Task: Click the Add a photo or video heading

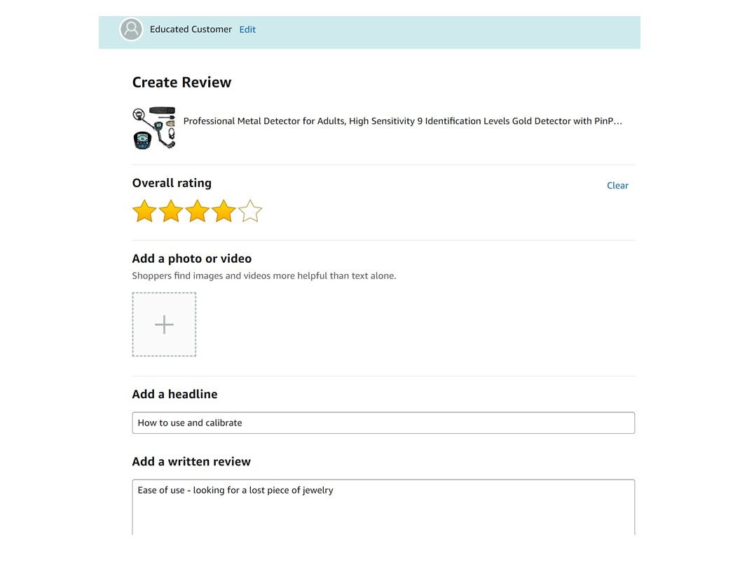Action: (x=191, y=259)
